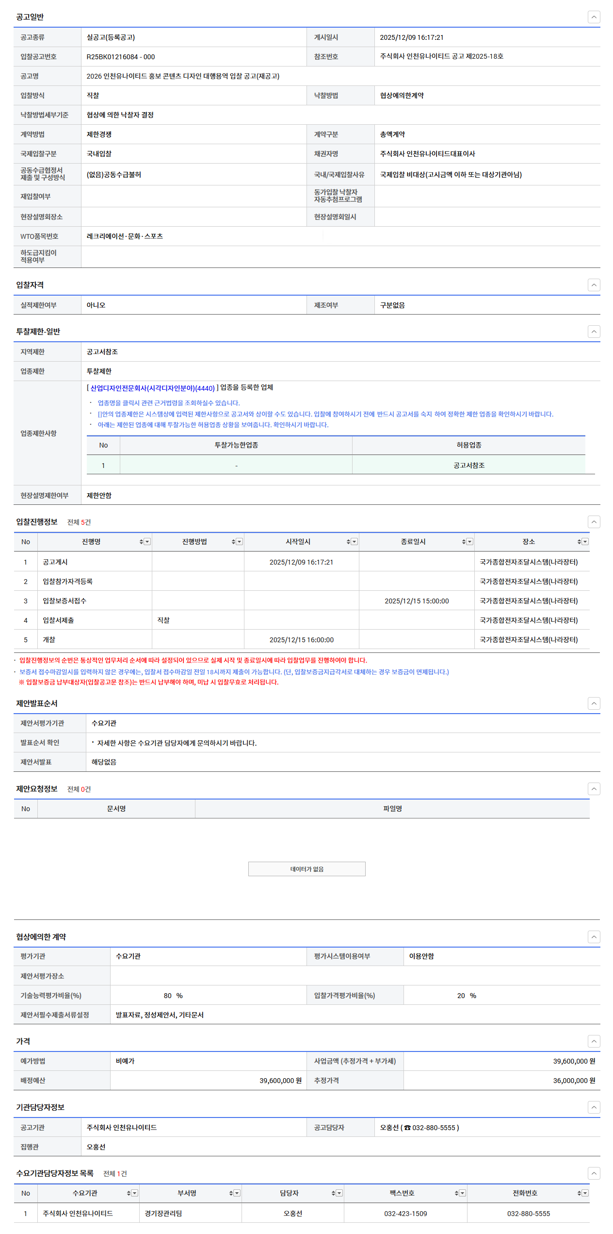Sort bid progress table by 장소
The image size is (613, 1234).
point(579,542)
